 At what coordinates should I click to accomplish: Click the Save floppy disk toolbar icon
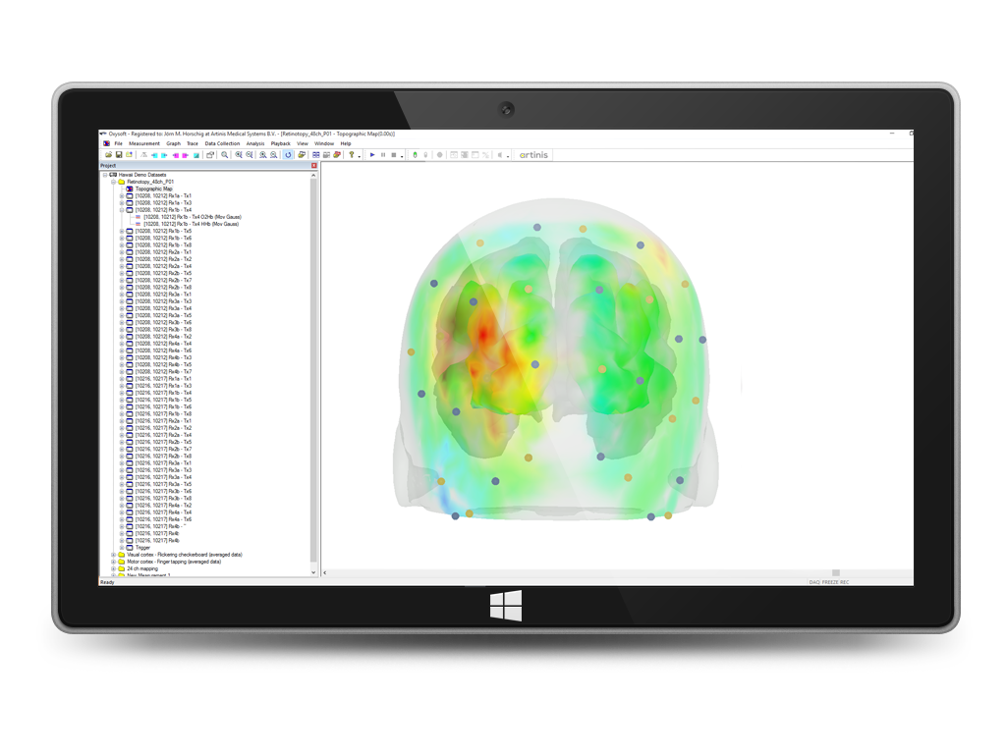[x=119, y=154]
